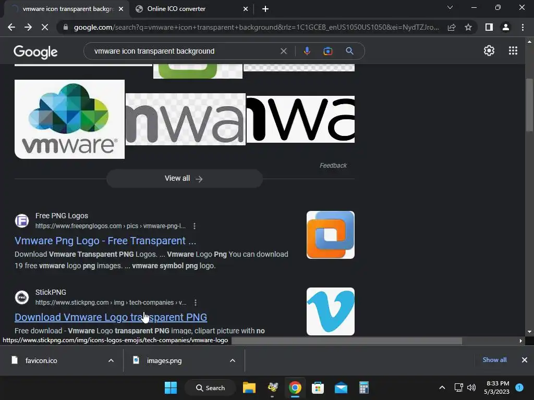Click the Windows taskbar Search box
Screen dimensions: 534x400
click(x=211, y=387)
